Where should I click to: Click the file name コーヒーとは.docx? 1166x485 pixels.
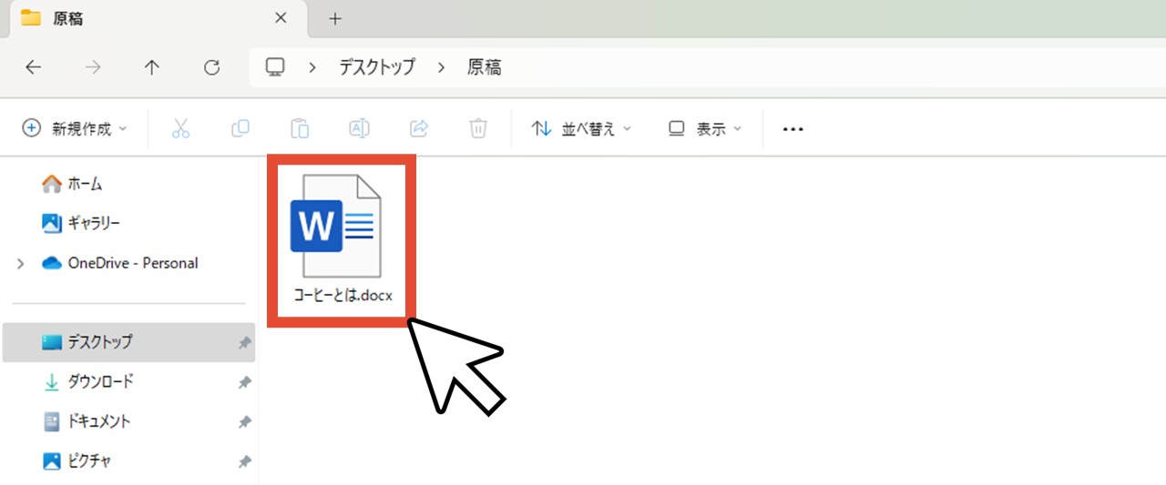point(343,298)
